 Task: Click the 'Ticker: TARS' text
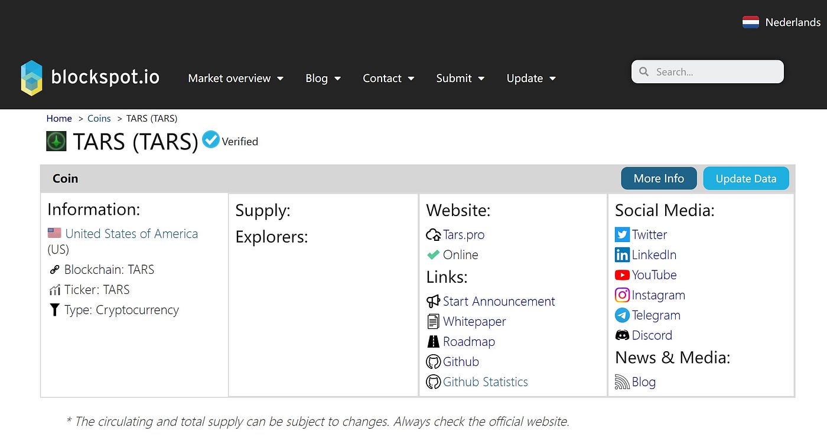tap(97, 290)
